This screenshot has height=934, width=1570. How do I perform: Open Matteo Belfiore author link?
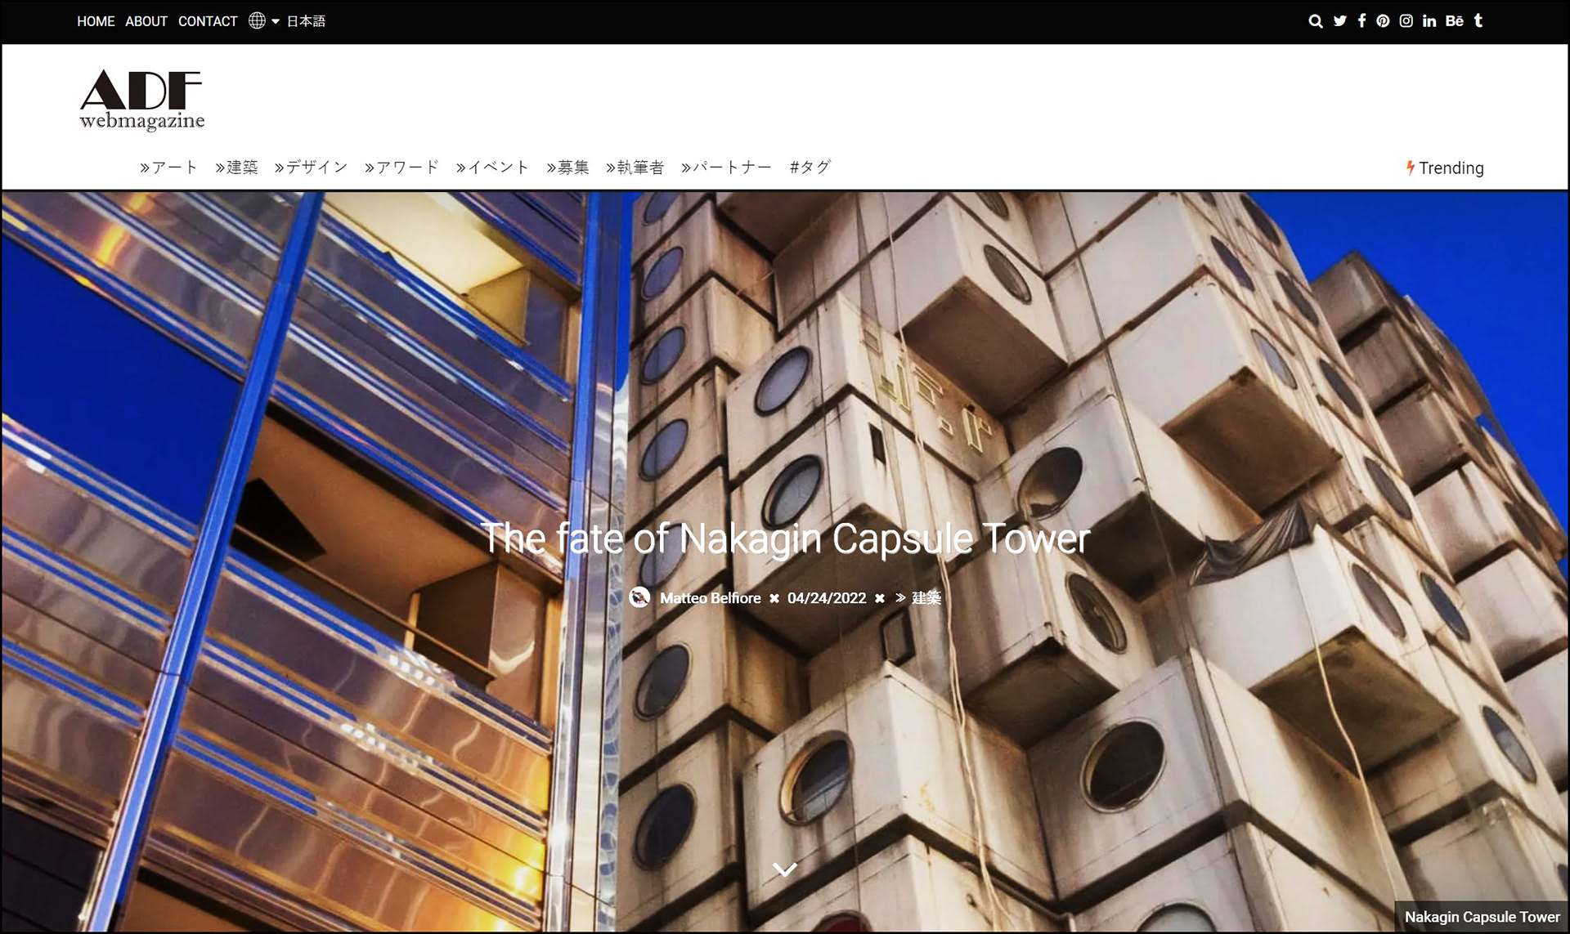710,598
